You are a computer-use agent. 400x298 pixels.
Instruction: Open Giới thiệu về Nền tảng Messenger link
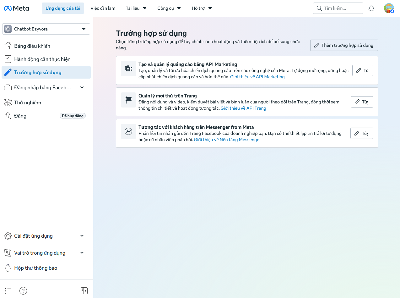pyautogui.click(x=227, y=140)
